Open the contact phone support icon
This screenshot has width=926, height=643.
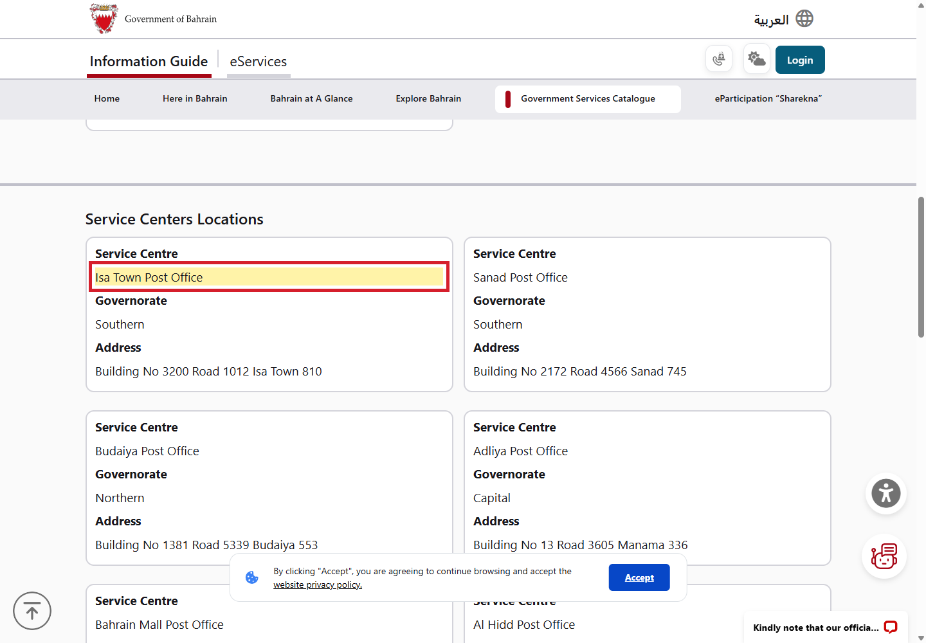(x=719, y=60)
